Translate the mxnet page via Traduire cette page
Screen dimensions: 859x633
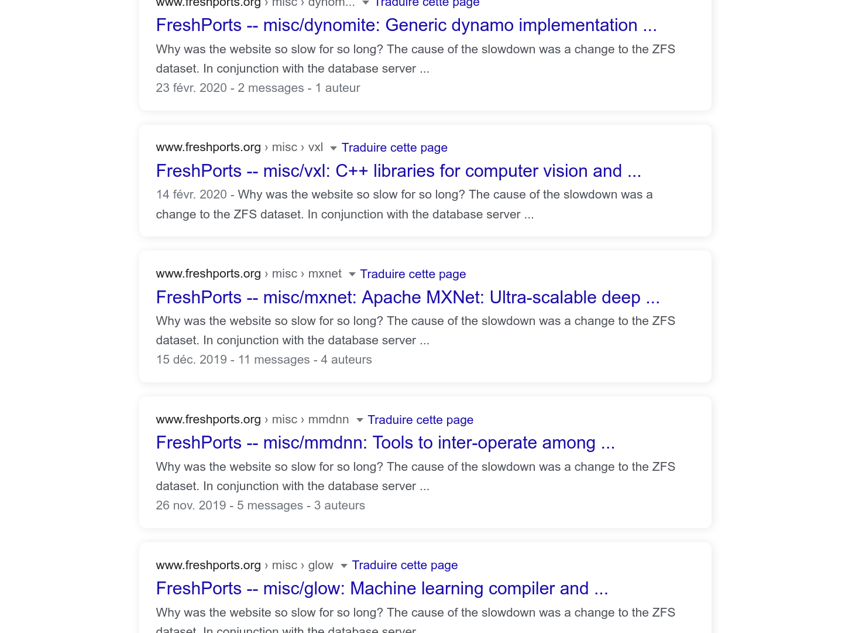click(x=413, y=274)
